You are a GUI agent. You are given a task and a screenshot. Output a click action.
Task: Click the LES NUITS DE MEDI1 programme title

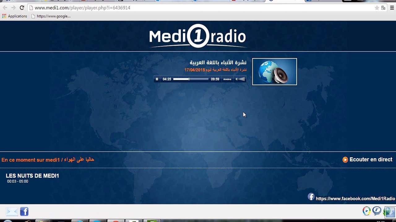point(32,176)
